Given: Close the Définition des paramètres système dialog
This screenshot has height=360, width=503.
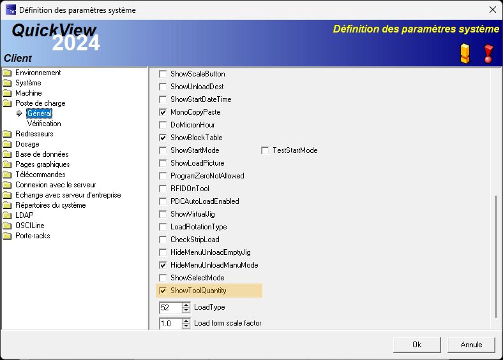Looking at the screenshot, I should click(493, 10).
